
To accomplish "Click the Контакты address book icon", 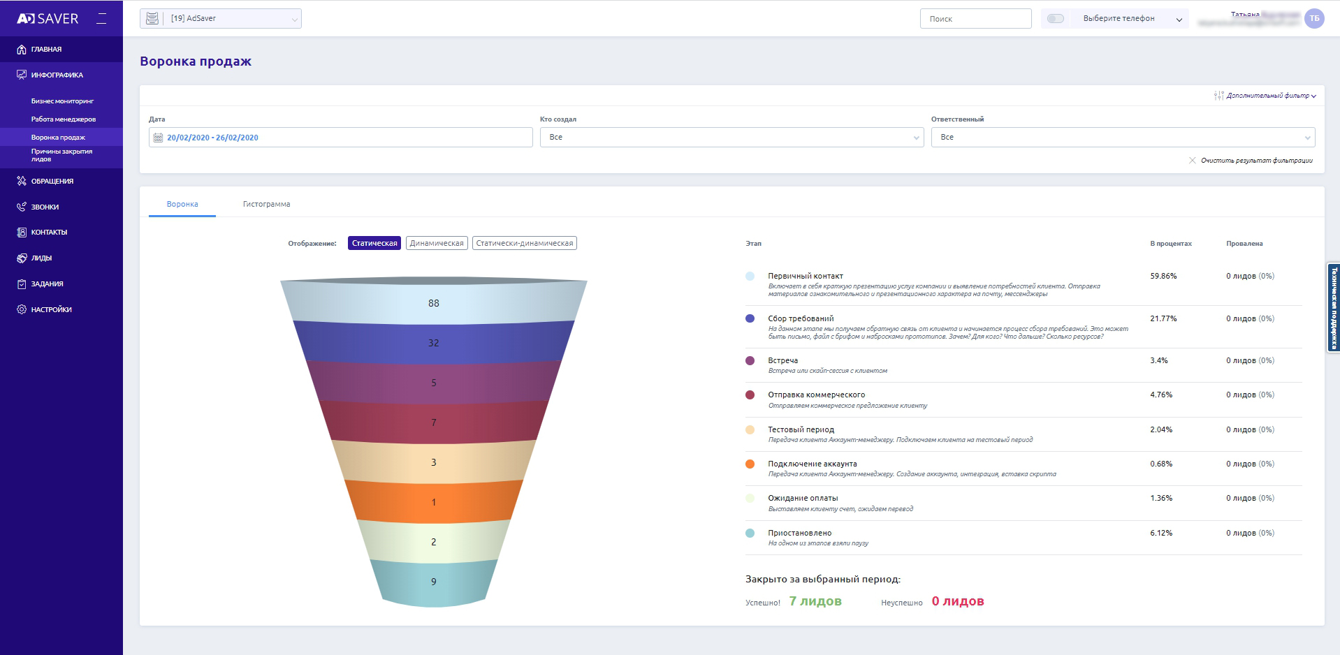I will [22, 232].
